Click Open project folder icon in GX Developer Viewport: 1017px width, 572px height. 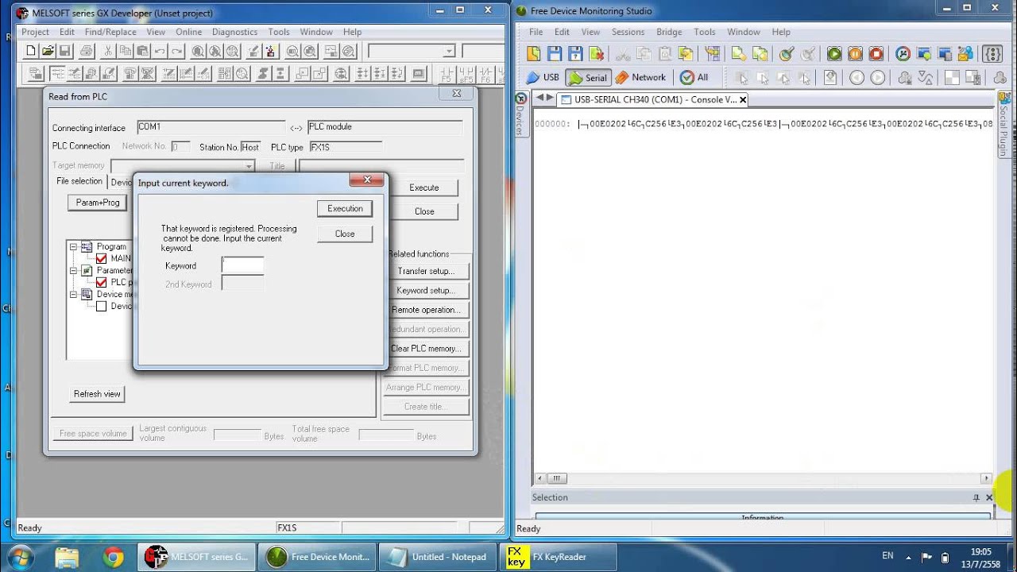[48, 51]
